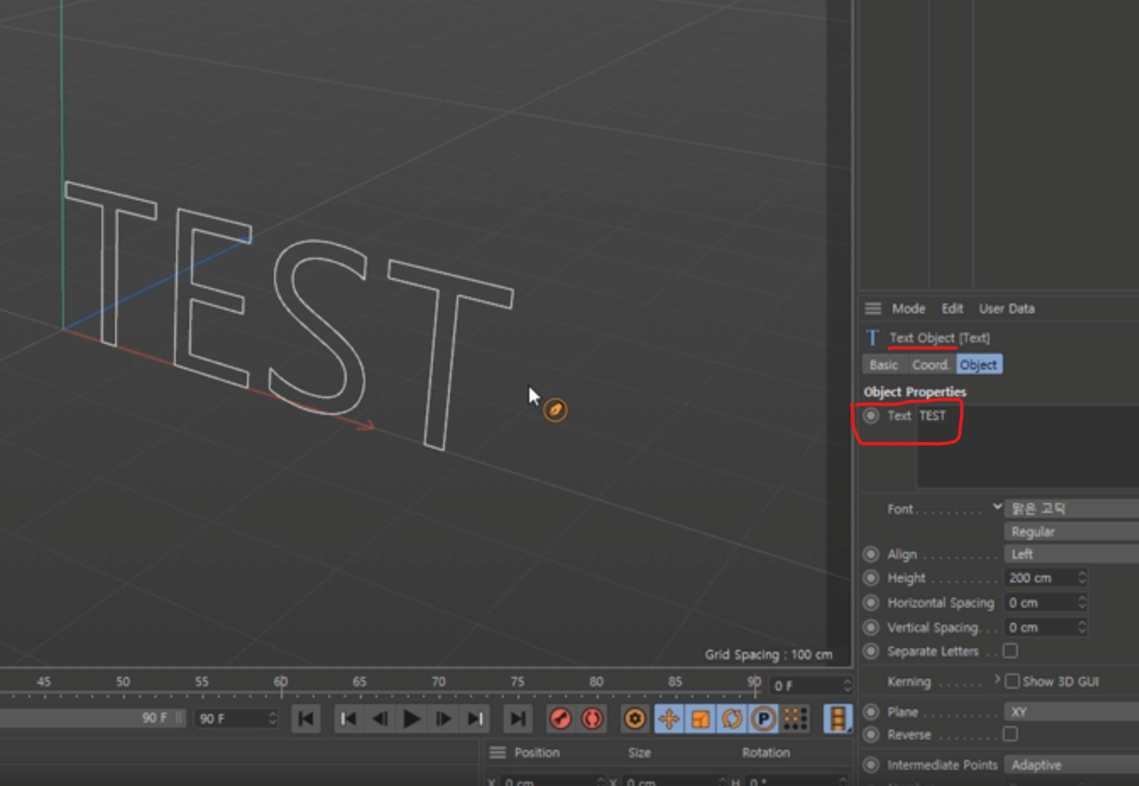Image resolution: width=1139 pixels, height=786 pixels.
Task: Click the Text Object 'T' icon
Action: click(873, 337)
